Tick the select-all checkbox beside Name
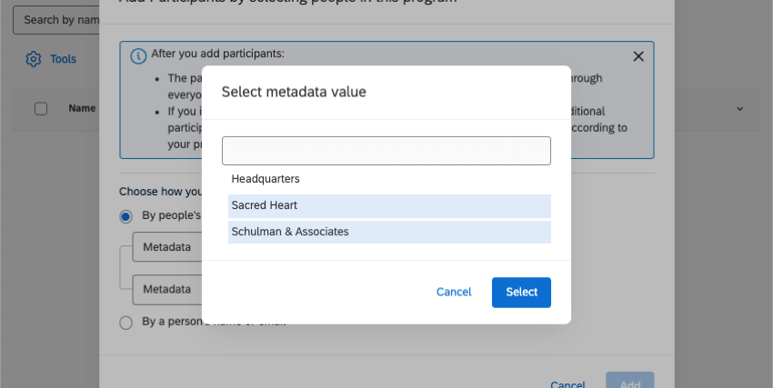This screenshot has width=773, height=388. [x=41, y=109]
